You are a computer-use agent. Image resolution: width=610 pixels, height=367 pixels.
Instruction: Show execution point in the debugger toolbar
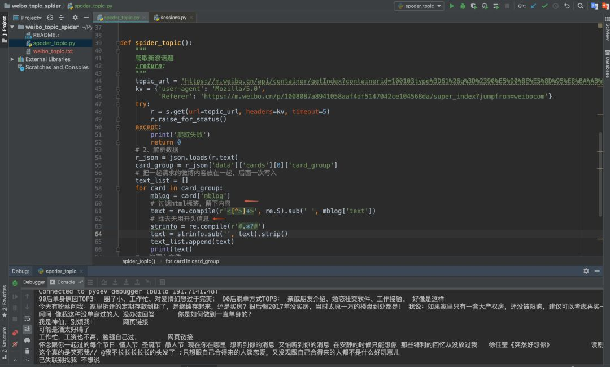pos(90,282)
